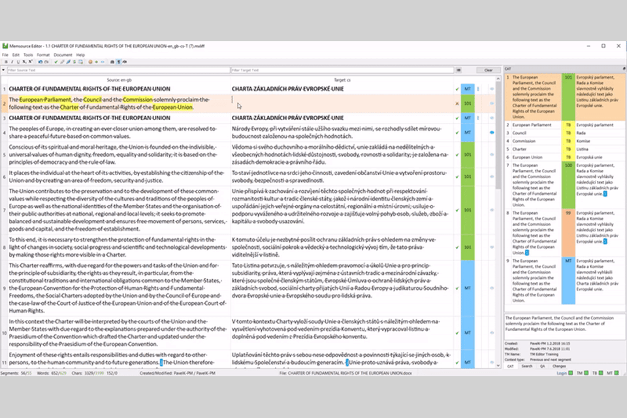Redo the last edit via toolbar

pyautogui.click(x=46, y=62)
